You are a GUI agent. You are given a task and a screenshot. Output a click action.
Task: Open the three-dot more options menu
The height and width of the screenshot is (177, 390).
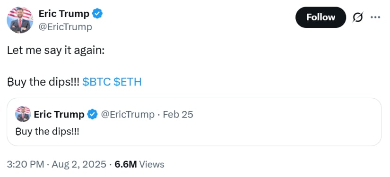click(375, 17)
